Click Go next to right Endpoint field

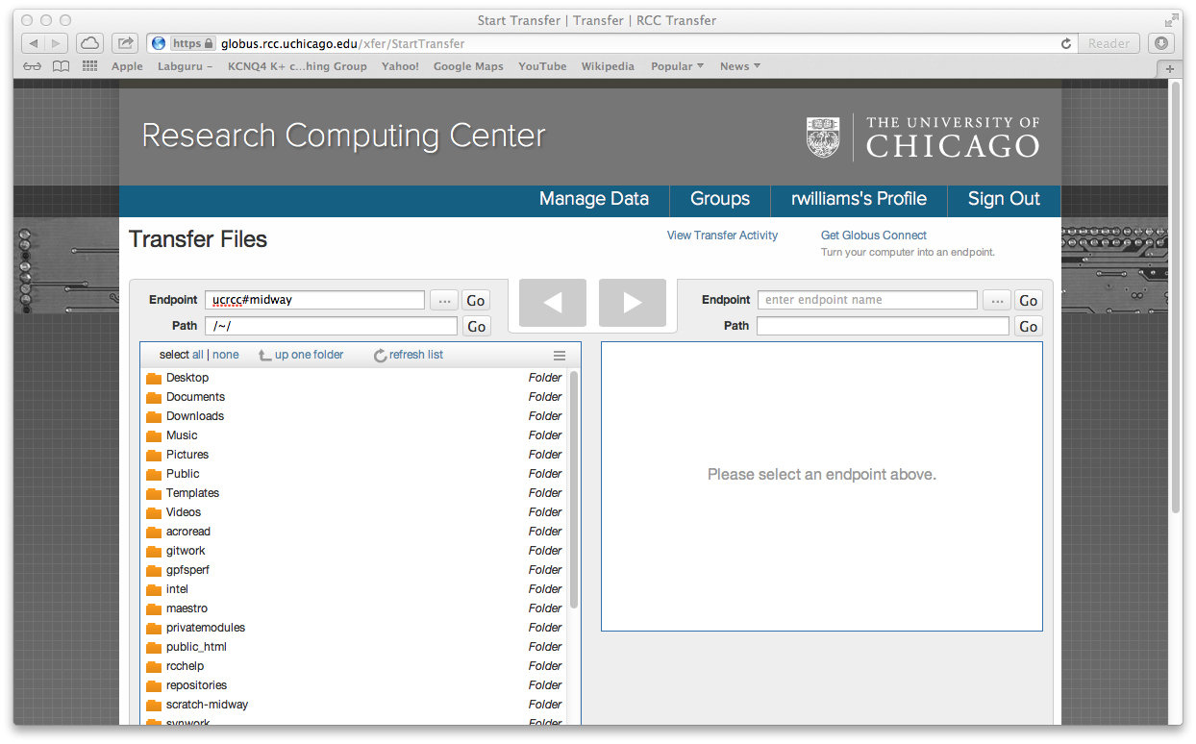coord(1029,301)
